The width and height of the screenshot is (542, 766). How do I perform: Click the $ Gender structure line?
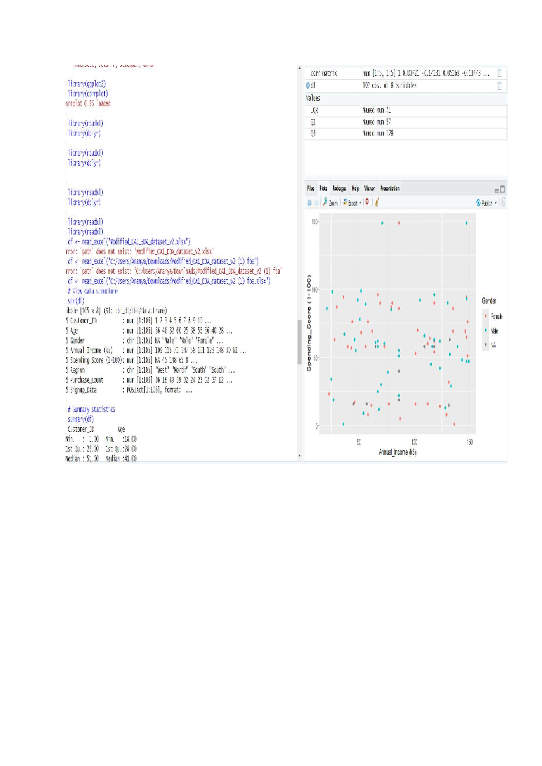pyautogui.click(x=145, y=341)
